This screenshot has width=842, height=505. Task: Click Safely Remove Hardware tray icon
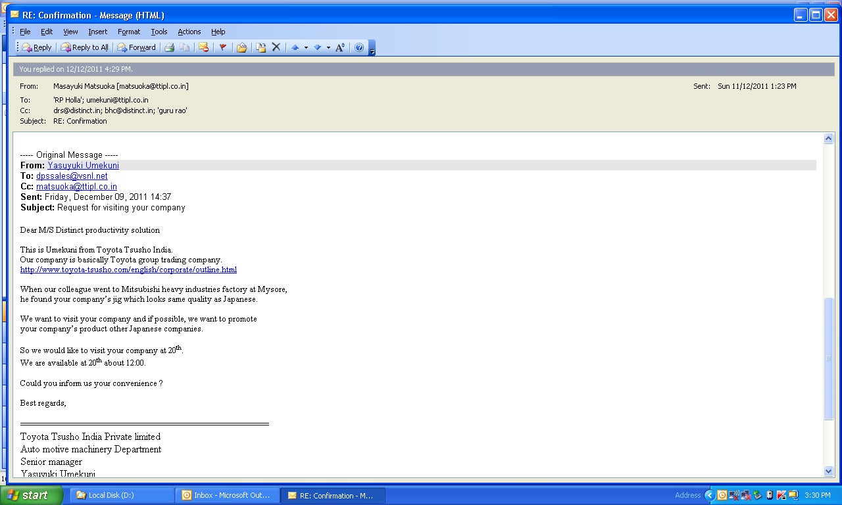[758, 495]
